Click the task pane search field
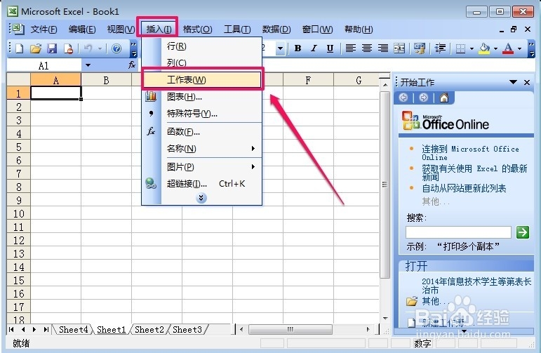Viewport: 541px width, 353px height. pyautogui.click(x=458, y=232)
